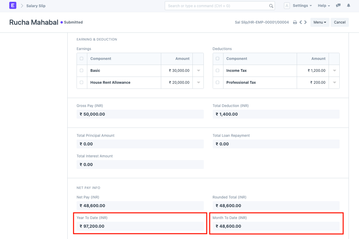Screen dimensions: 359x239
Task: Open the Settings menu
Action: pyautogui.click(x=302, y=6)
